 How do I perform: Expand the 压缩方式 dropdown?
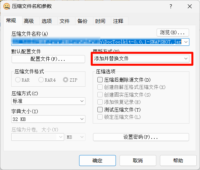(48, 101)
